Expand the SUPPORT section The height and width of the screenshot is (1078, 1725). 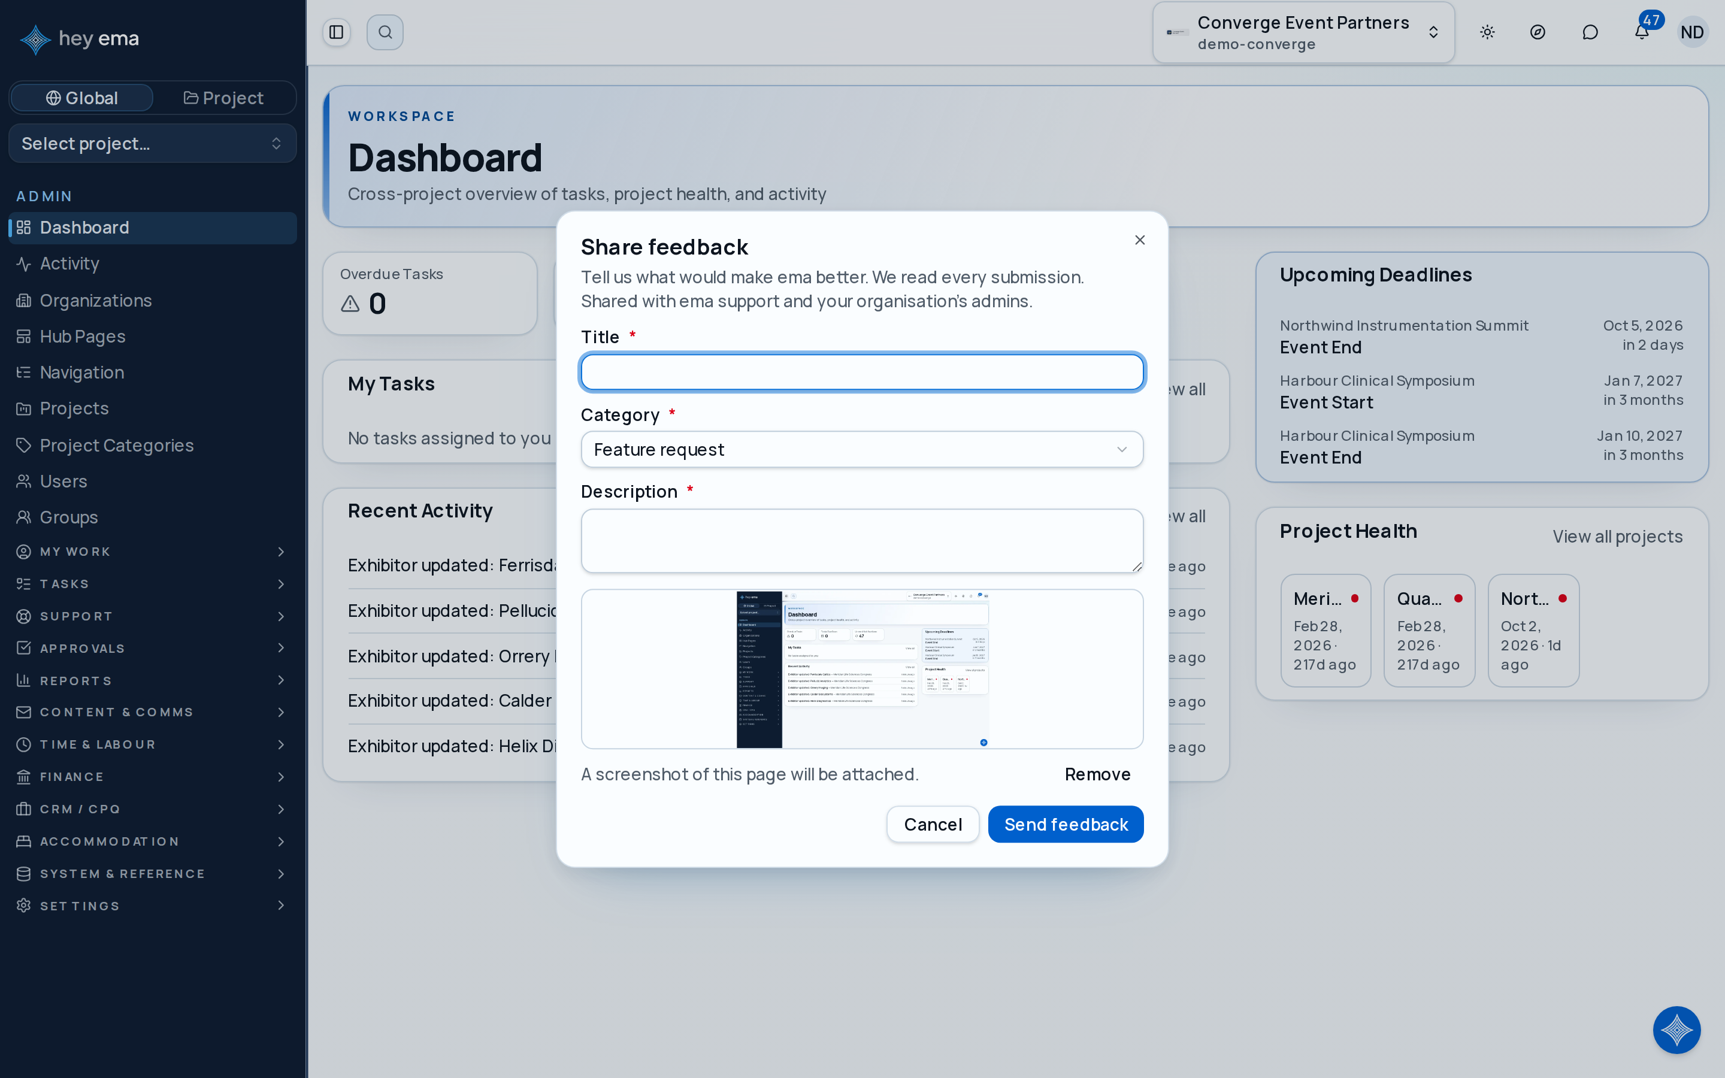[x=152, y=616]
